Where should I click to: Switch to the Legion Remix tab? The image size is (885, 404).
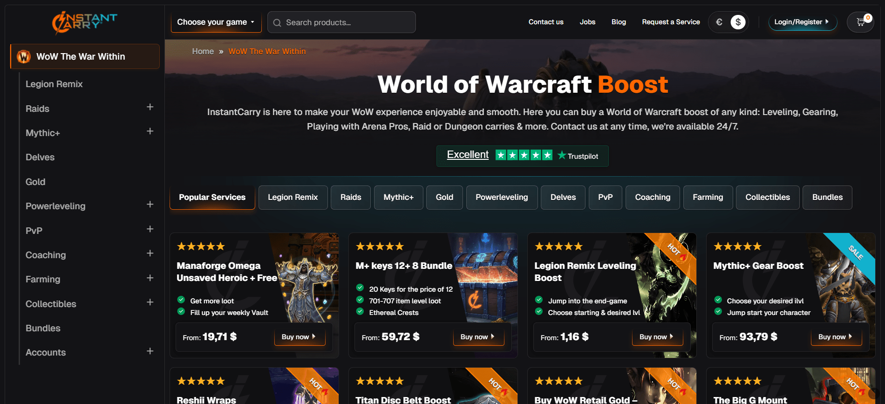click(x=293, y=197)
